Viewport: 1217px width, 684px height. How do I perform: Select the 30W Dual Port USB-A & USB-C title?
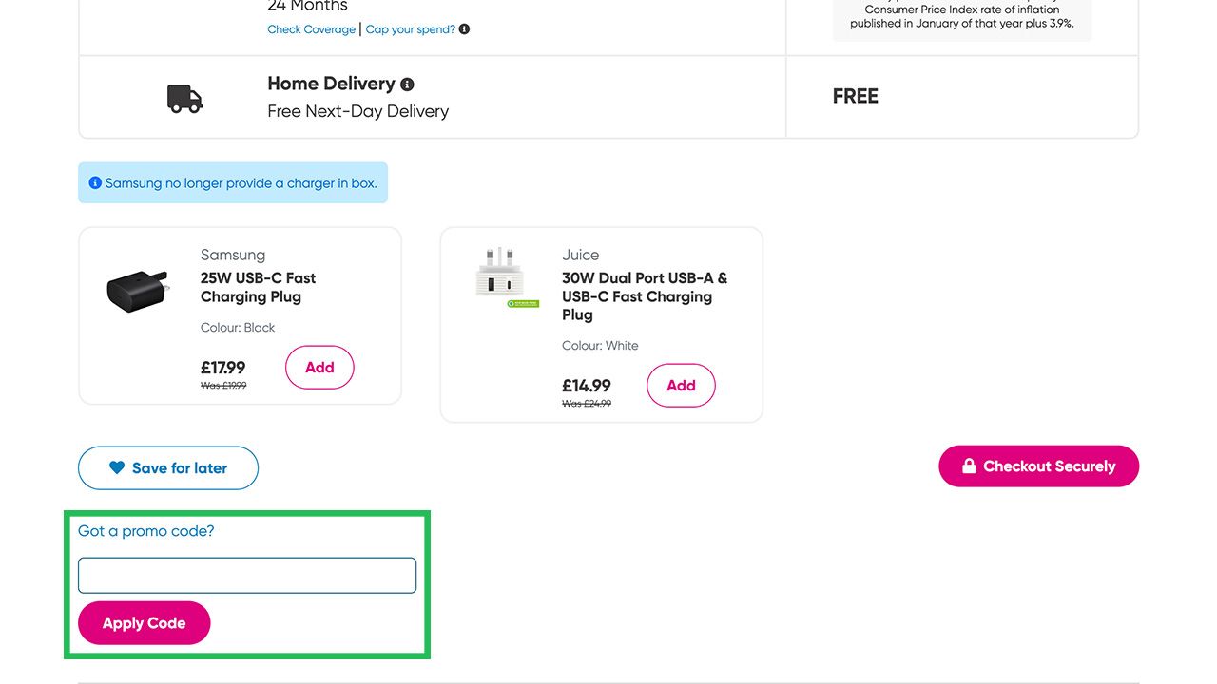(x=644, y=296)
